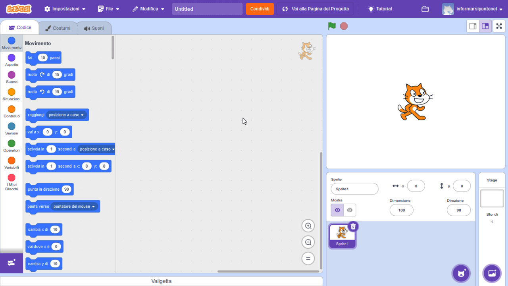The height and width of the screenshot is (286, 508).
Task: Expand raggiungi posizione a caso dropdown
Action: pos(66,115)
